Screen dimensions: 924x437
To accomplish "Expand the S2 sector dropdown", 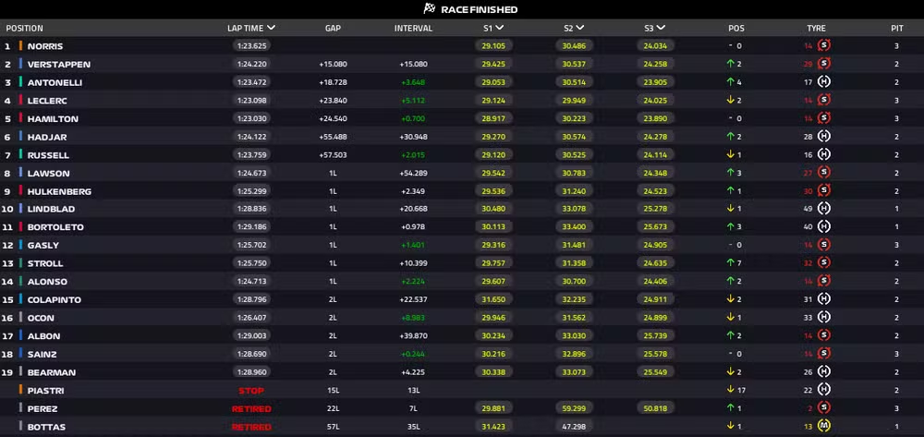I will (x=580, y=28).
